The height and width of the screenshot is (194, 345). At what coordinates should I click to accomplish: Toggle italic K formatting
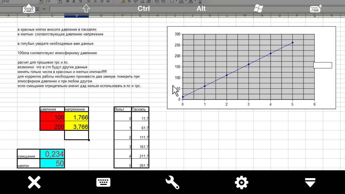pyautogui.click(x=74, y=1)
